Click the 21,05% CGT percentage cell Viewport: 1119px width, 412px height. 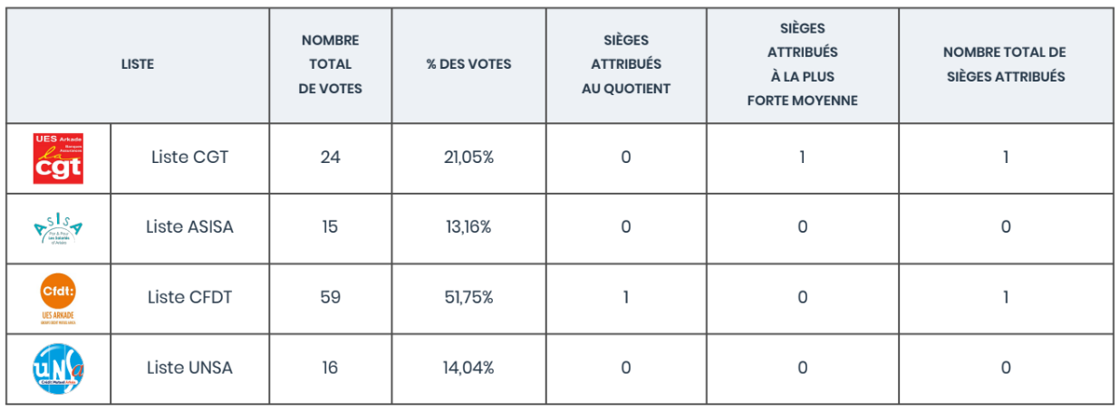(468, 157)
